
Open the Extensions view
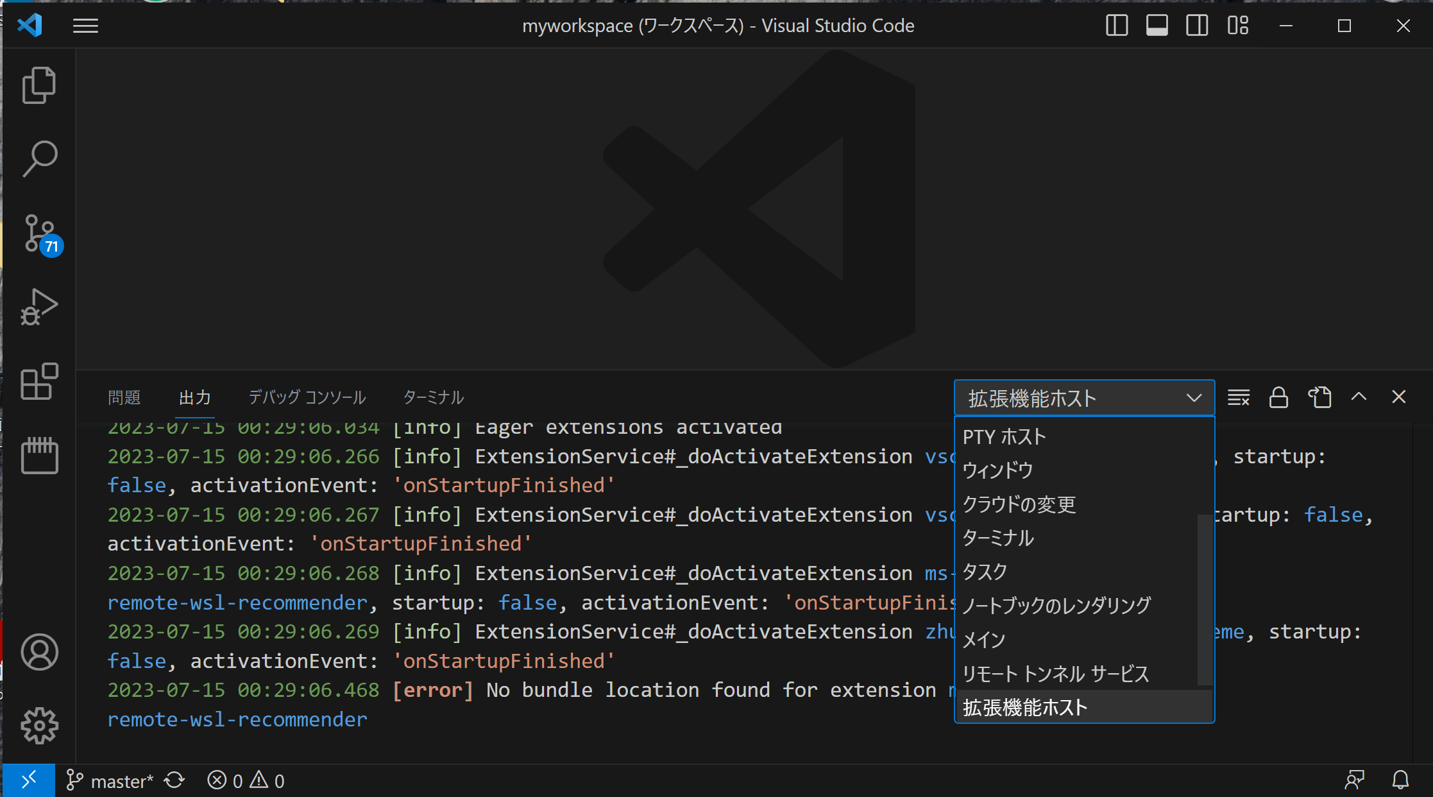(39, 382)
